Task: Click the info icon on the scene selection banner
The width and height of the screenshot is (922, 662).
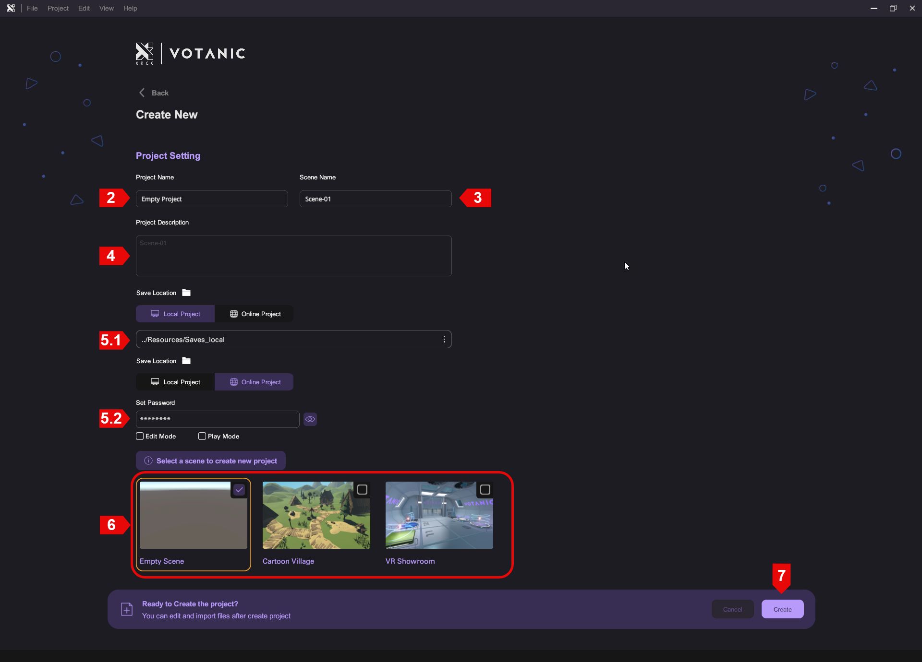Action: (x=148, y=461)
